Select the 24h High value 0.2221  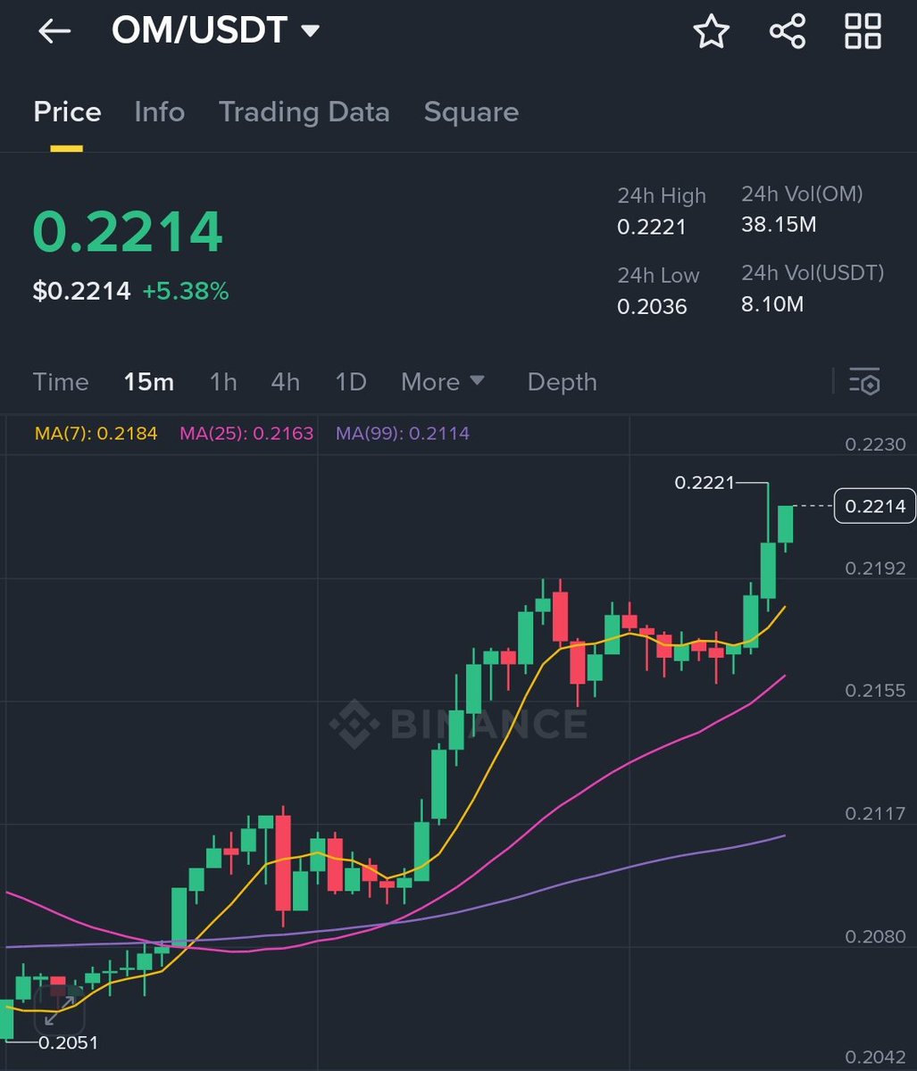tap(652, 227)
